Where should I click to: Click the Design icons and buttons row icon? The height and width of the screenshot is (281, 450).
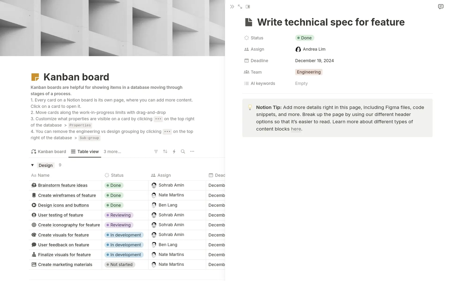tap(34, 205)
